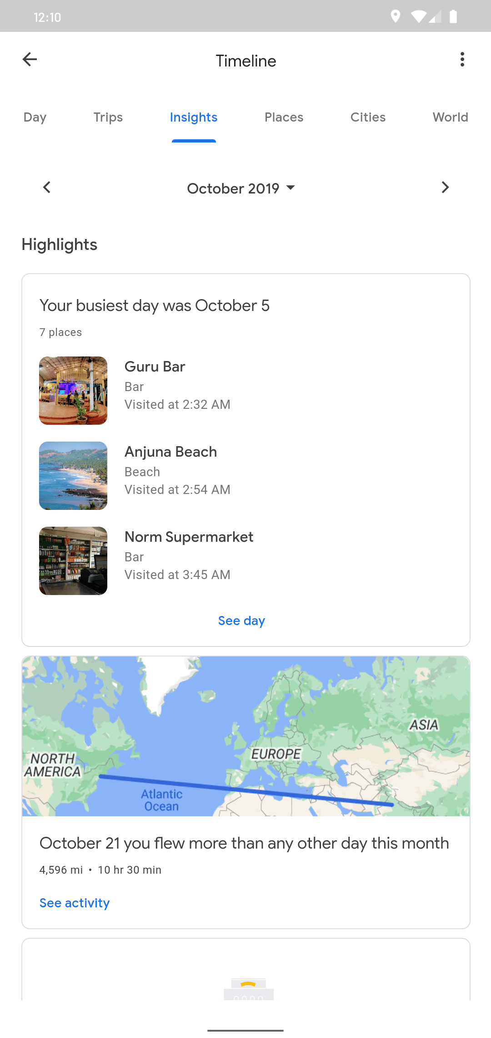Click the See day link

coord(241,621)
